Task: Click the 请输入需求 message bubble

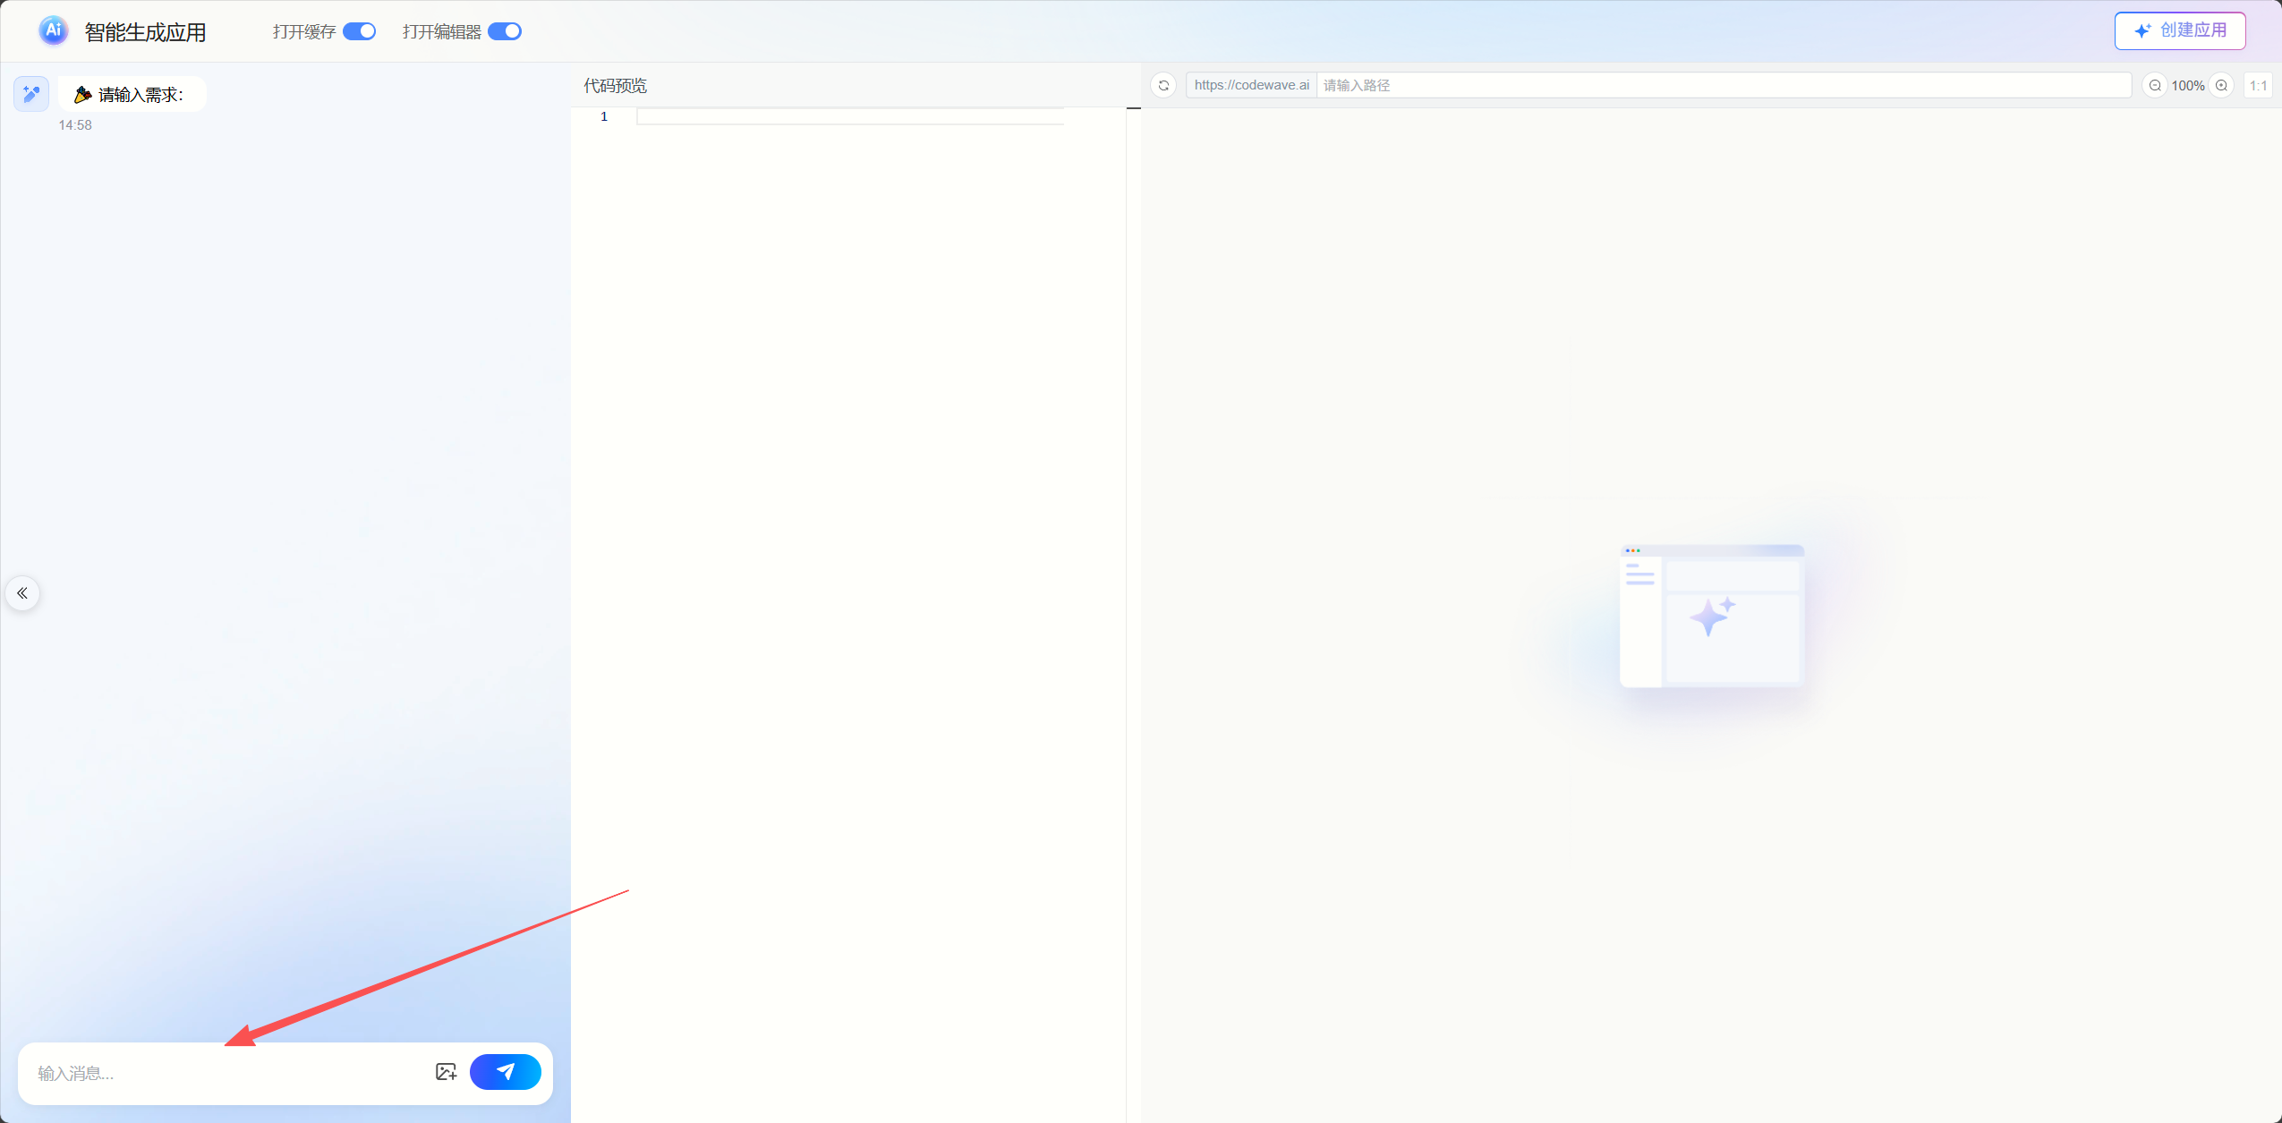Action: pos(132,94)
